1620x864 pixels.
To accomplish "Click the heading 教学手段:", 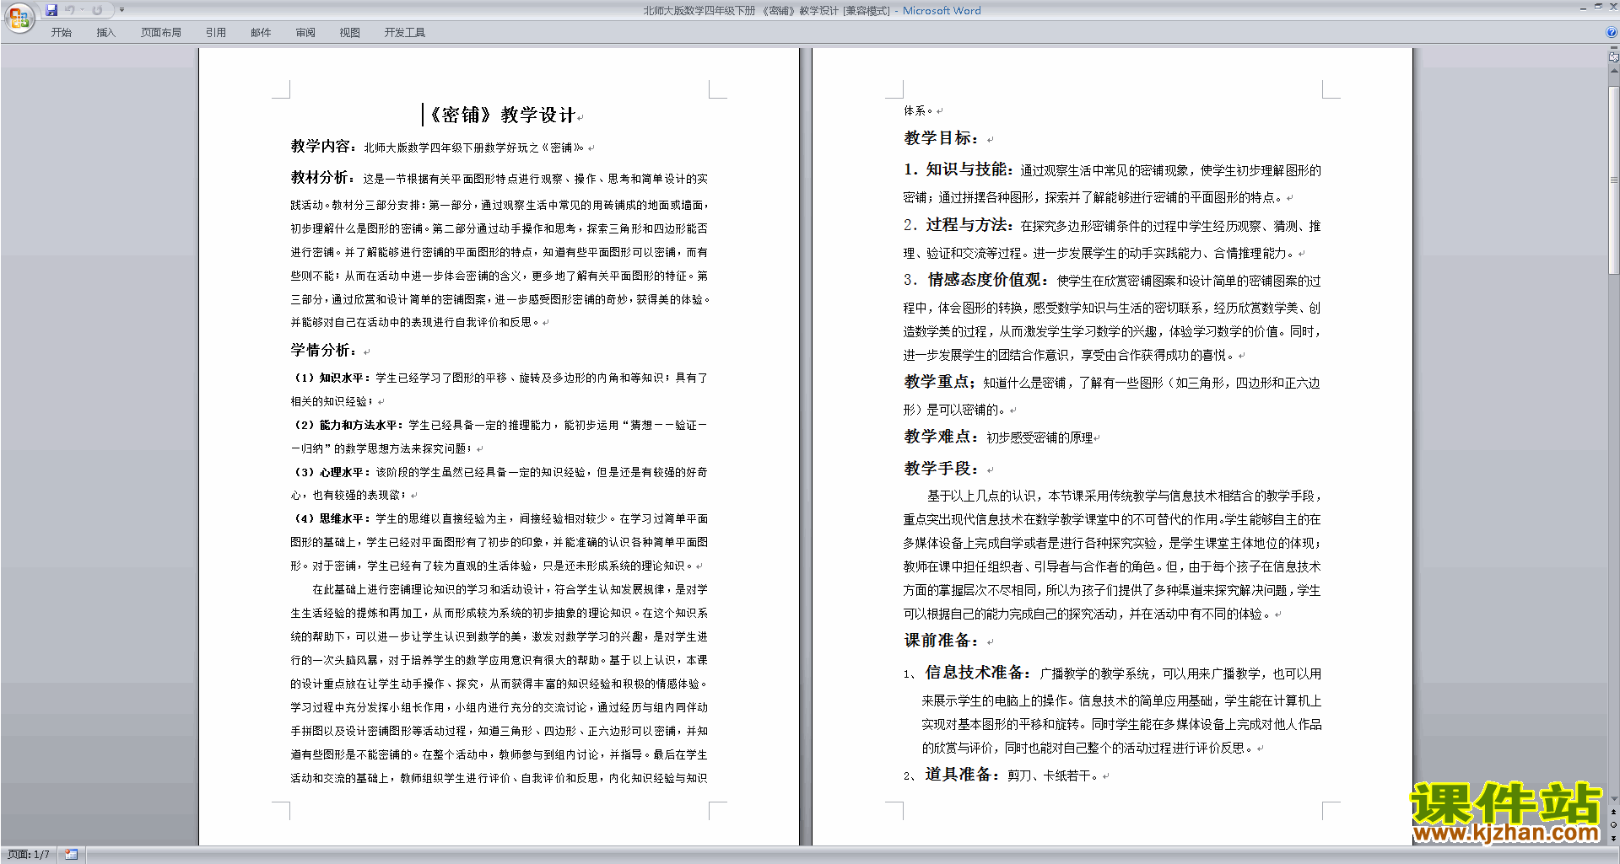I will pos(942,469).
